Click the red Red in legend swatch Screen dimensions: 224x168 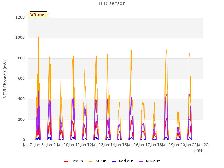click(66, 162)
